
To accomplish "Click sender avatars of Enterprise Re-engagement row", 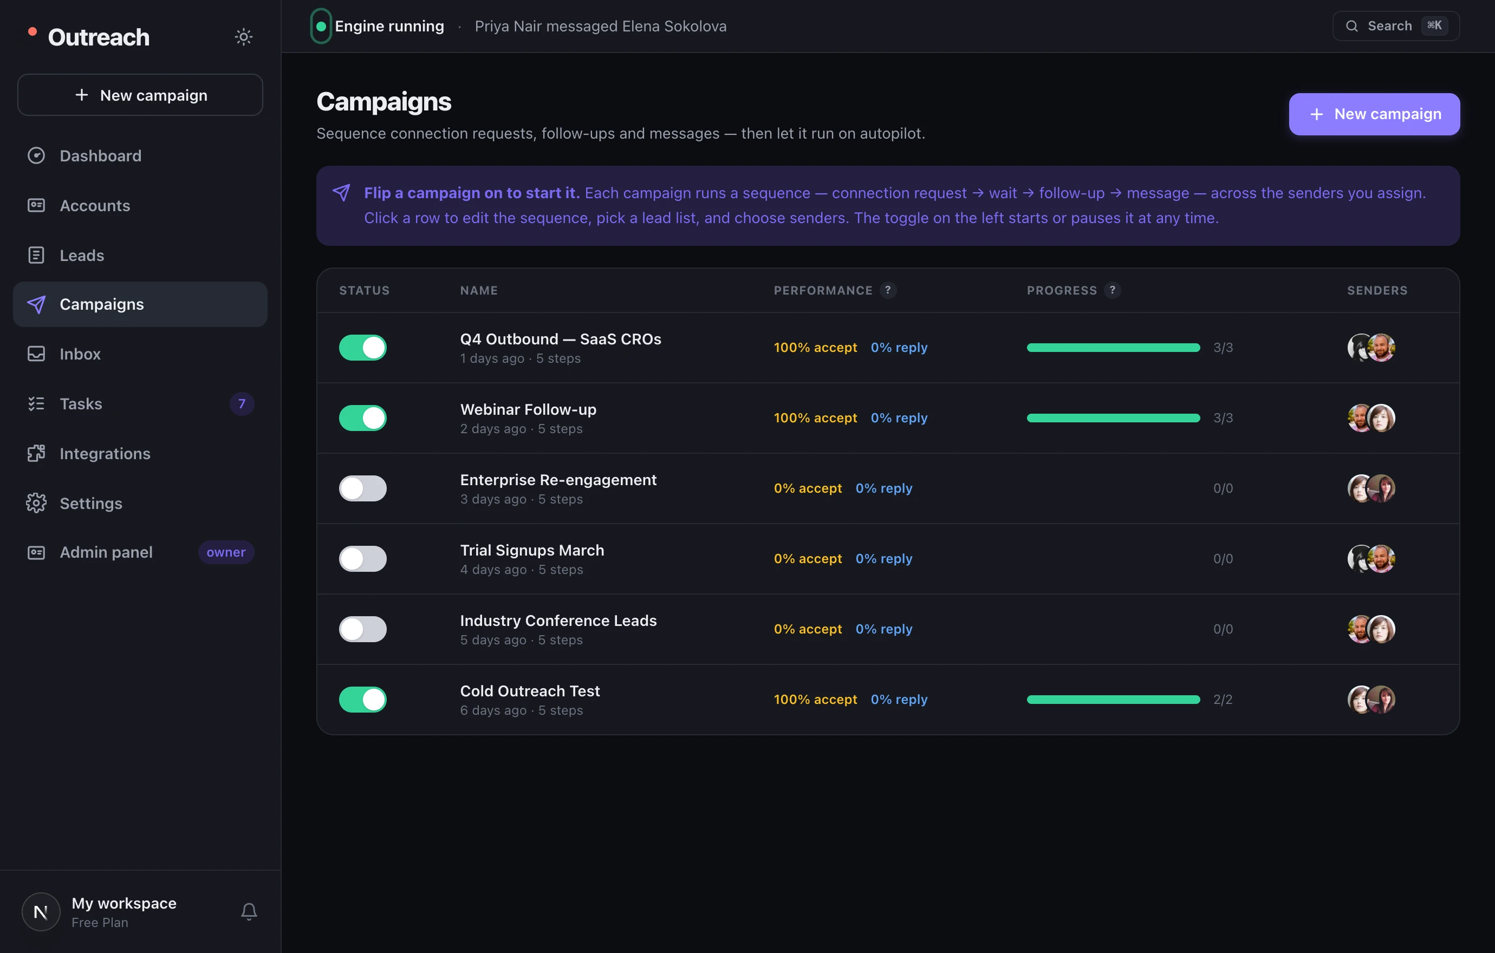I will coord(1371,488).
